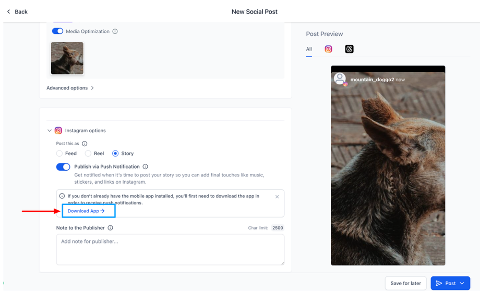Go back using the Back button
The height and width of the screenshot is (294, 480).
(17, 11)
